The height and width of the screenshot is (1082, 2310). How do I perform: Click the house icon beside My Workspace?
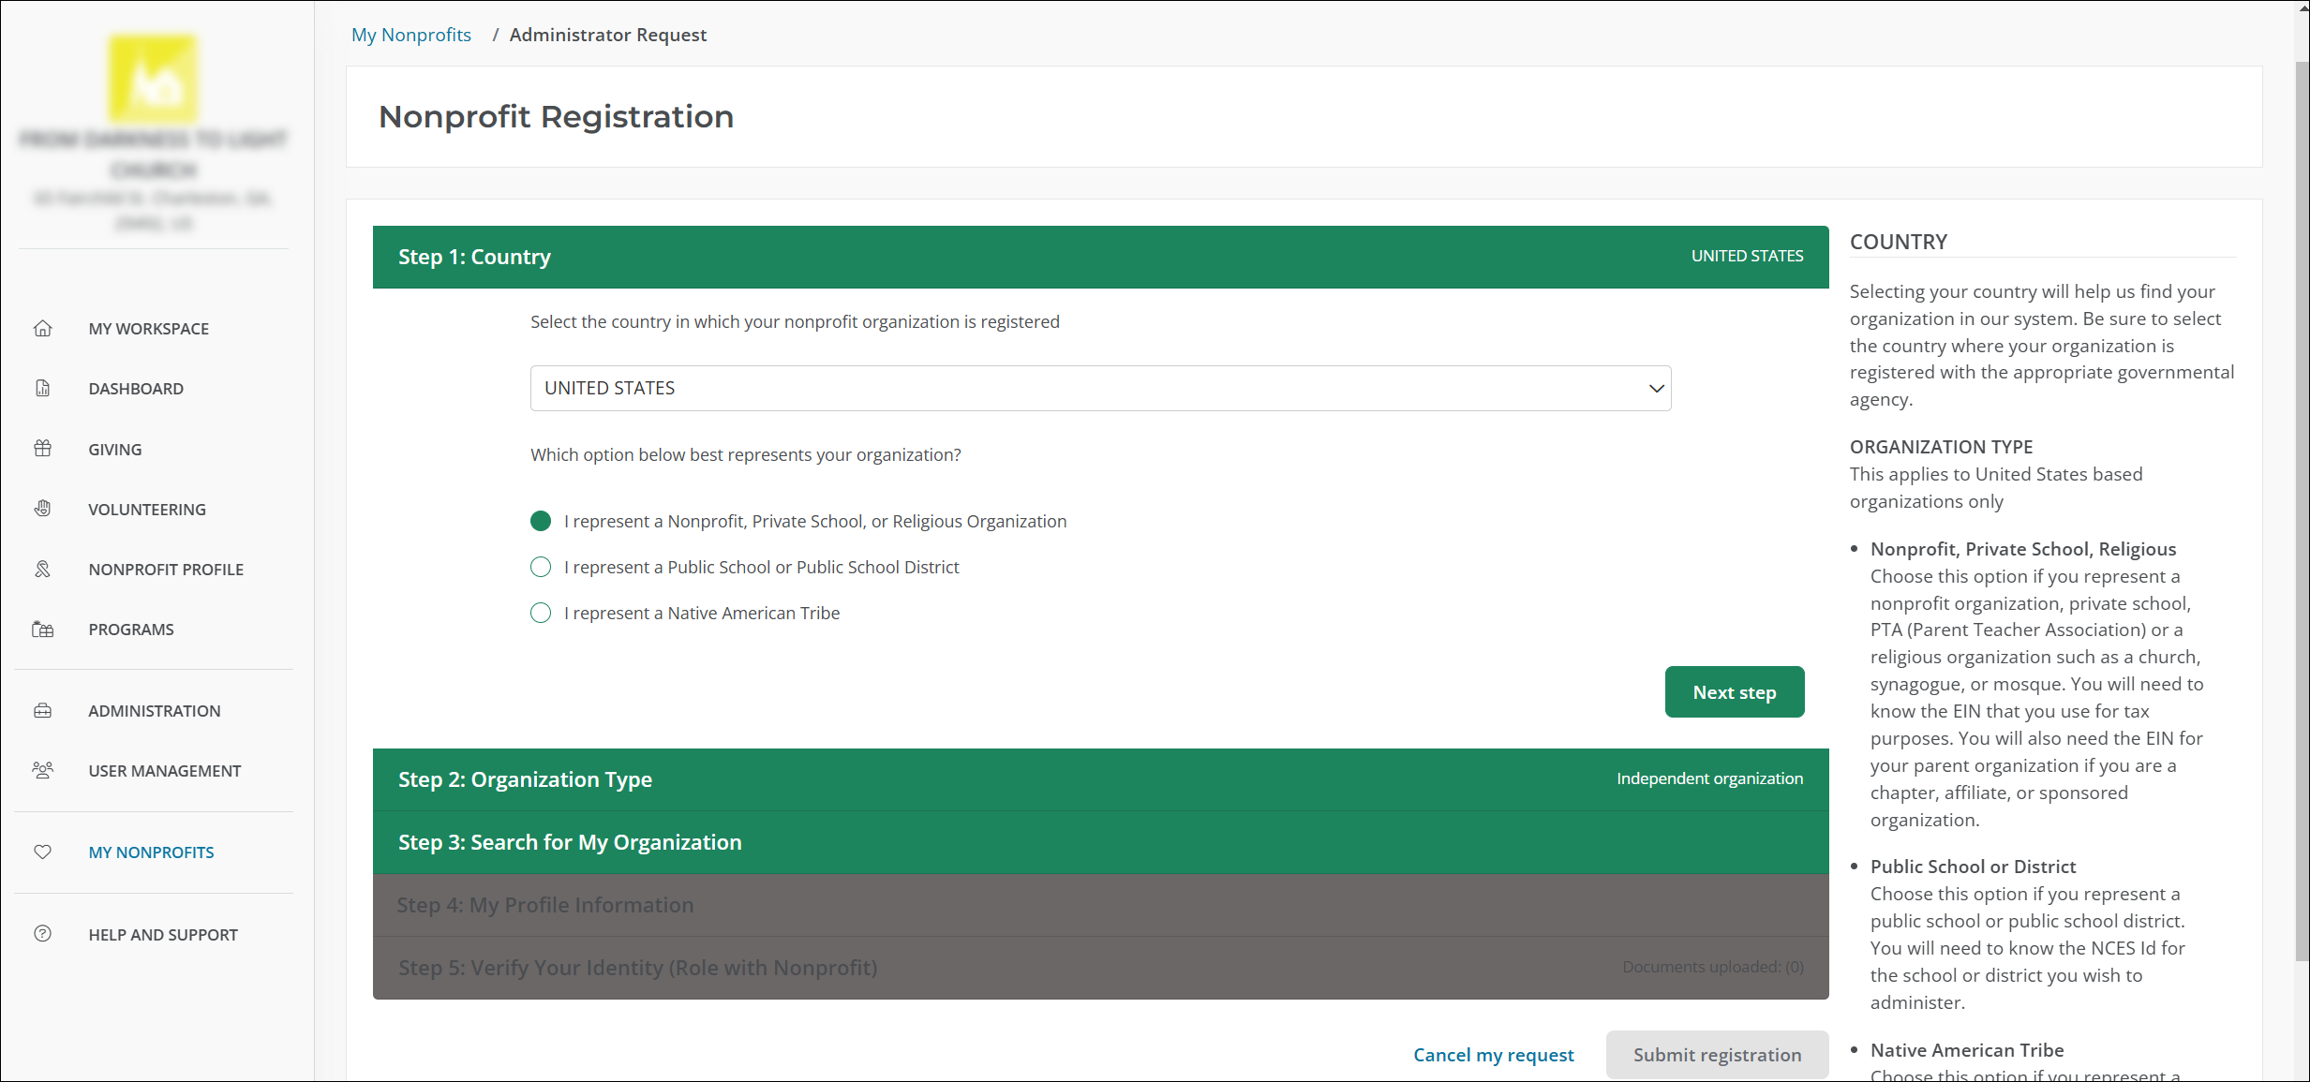pyautogui.click(x=43, y=329)
